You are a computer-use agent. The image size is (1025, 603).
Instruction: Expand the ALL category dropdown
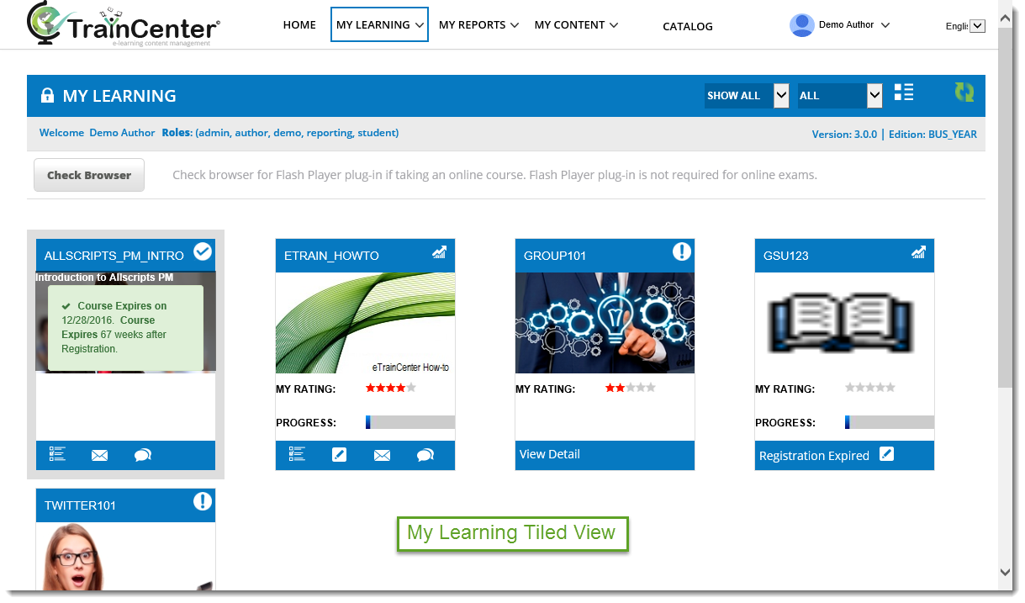tap(839, 96)
